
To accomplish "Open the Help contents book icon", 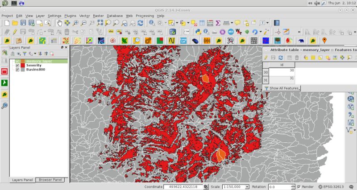I will 277,23.
